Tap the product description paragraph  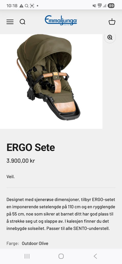click(x=61, y=214)
